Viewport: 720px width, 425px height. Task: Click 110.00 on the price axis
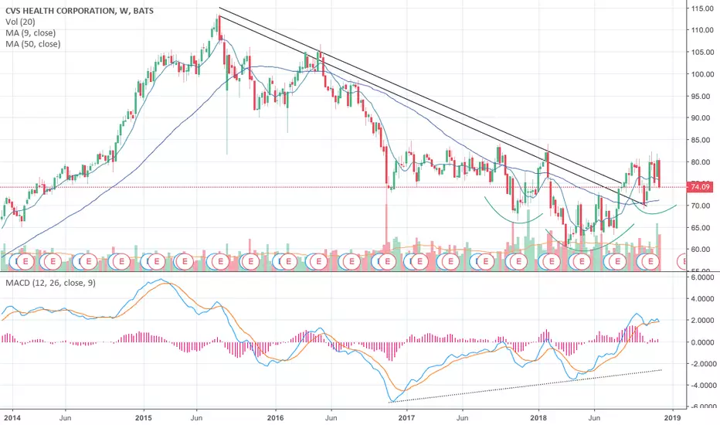[x=702, y=30]
